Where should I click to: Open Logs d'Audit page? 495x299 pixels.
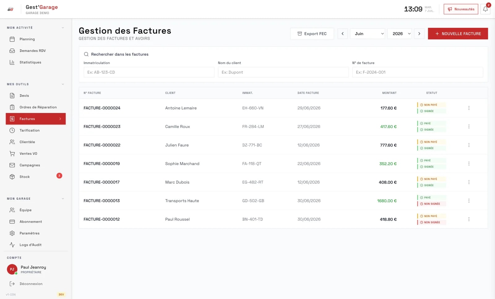click(x=36, y=245)
